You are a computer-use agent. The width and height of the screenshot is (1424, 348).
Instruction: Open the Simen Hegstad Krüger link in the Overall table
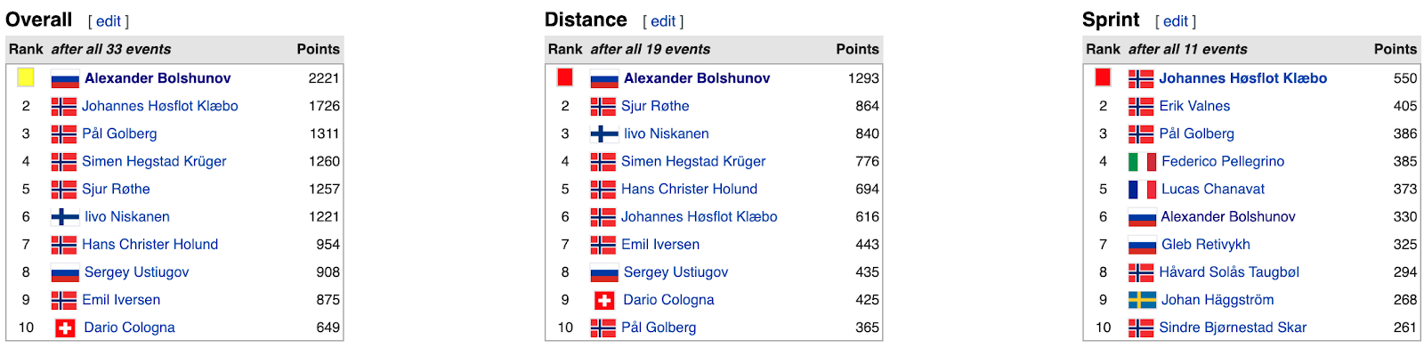click(154, 161)
